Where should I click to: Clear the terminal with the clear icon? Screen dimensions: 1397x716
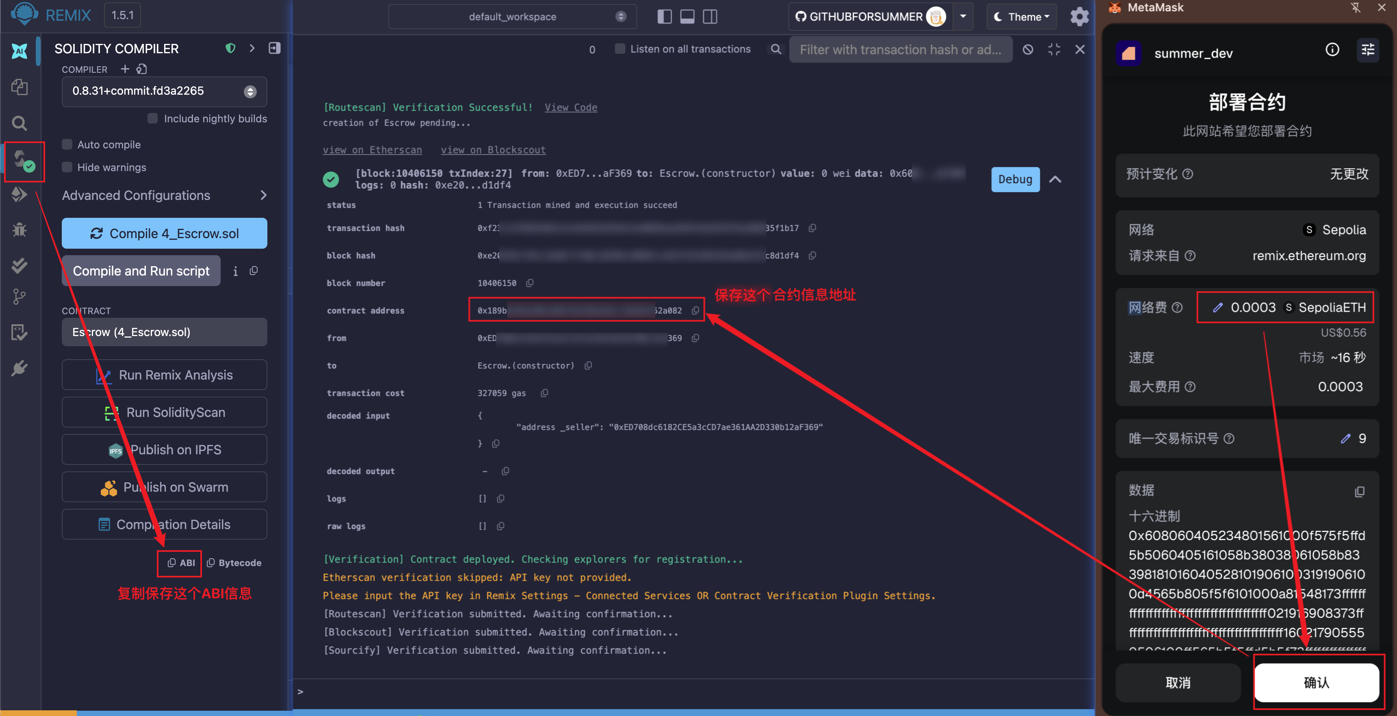(x=1028, y=49)
